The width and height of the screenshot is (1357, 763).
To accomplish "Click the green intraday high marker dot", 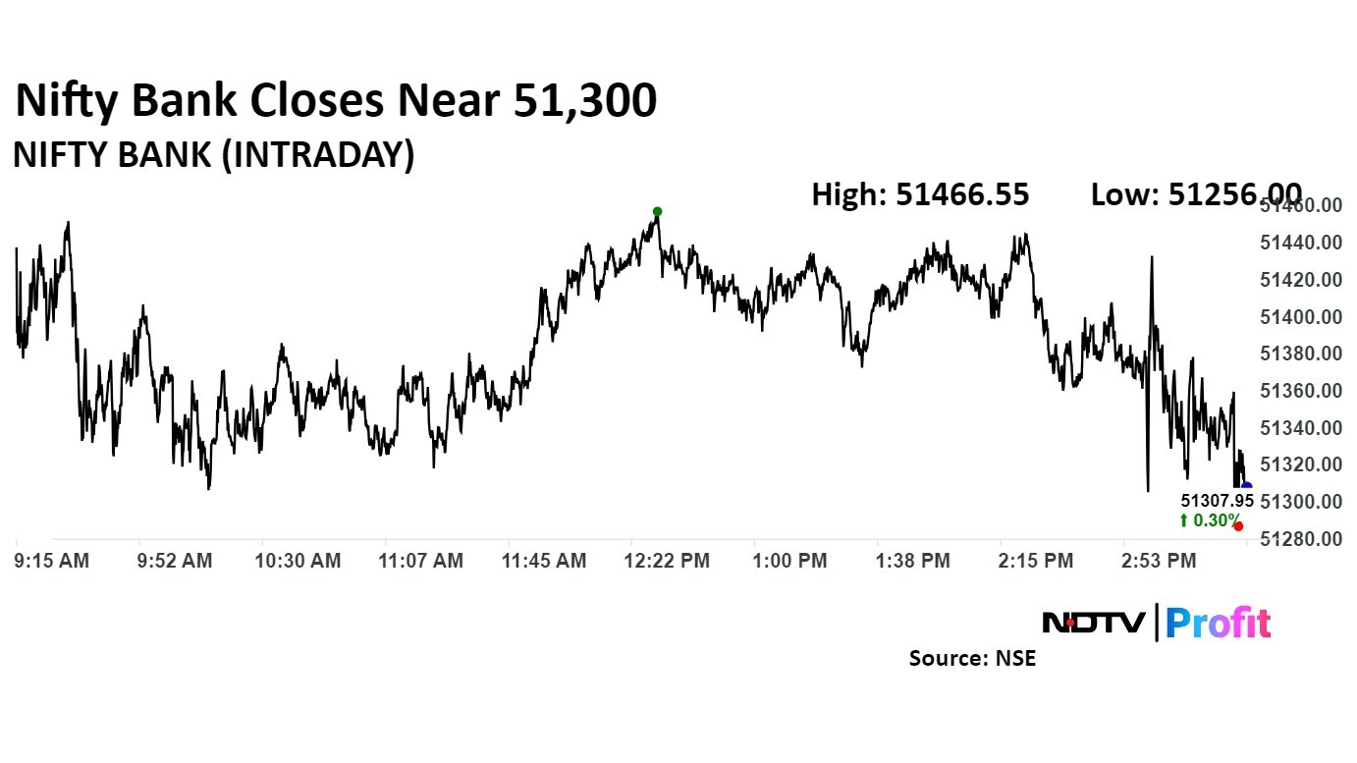I will [x=657, y=211].
